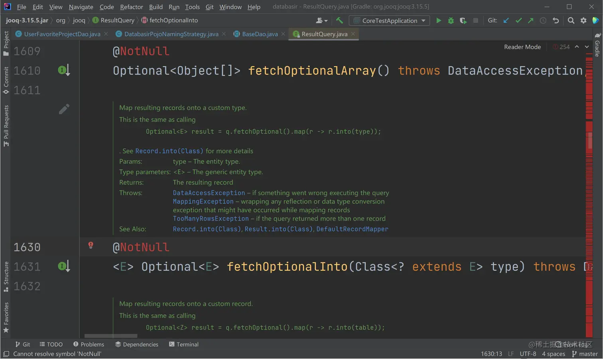This screenshot has height=359, width=603.
Task: Open the Refactor menu
Action: tap(132, 7)
